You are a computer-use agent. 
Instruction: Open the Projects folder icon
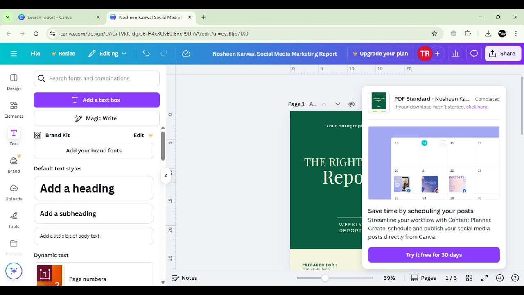click(14, 244)
